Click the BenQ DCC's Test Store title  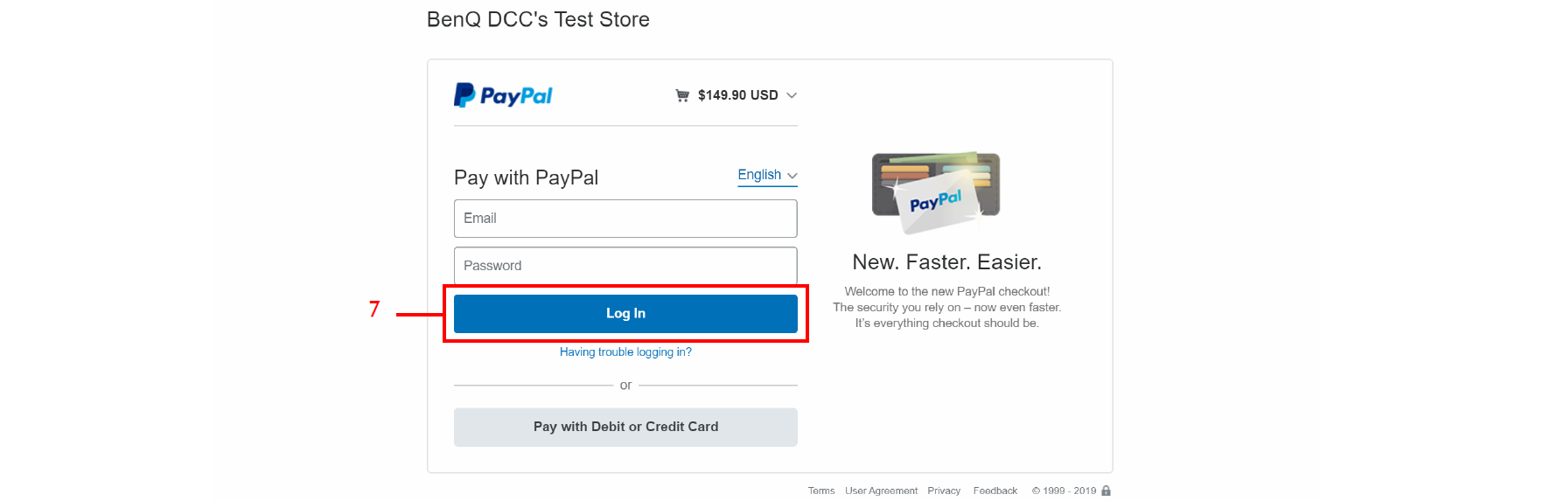tap(538, 19)
